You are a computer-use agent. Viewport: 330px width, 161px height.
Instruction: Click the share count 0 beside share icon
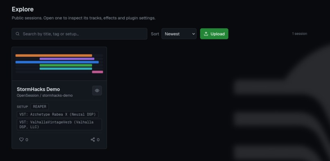pos(98,140)
